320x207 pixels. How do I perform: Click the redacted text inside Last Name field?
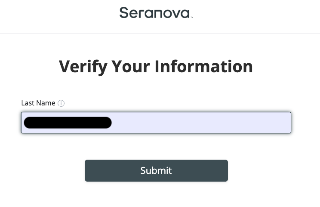point(68,123)
